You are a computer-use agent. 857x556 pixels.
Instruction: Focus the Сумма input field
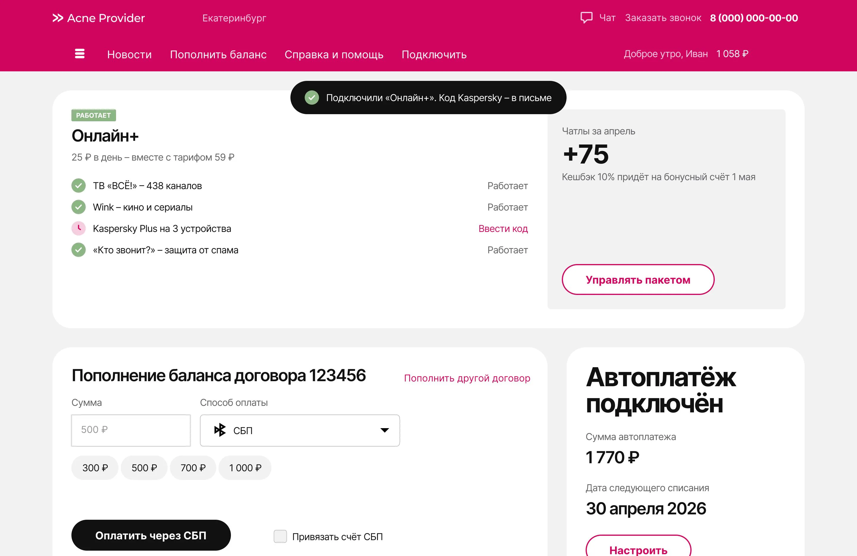pos(131,431)
